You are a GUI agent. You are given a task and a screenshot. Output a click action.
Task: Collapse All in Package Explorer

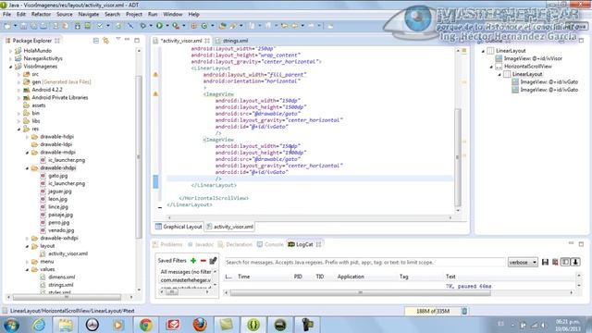click(x=96, y=40)
